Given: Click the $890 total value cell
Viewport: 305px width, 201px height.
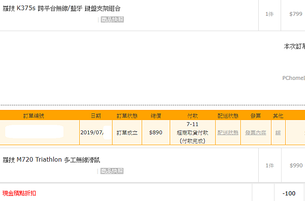Looking at the screenshot, I should pyautogui.click(x=156, y=132).
